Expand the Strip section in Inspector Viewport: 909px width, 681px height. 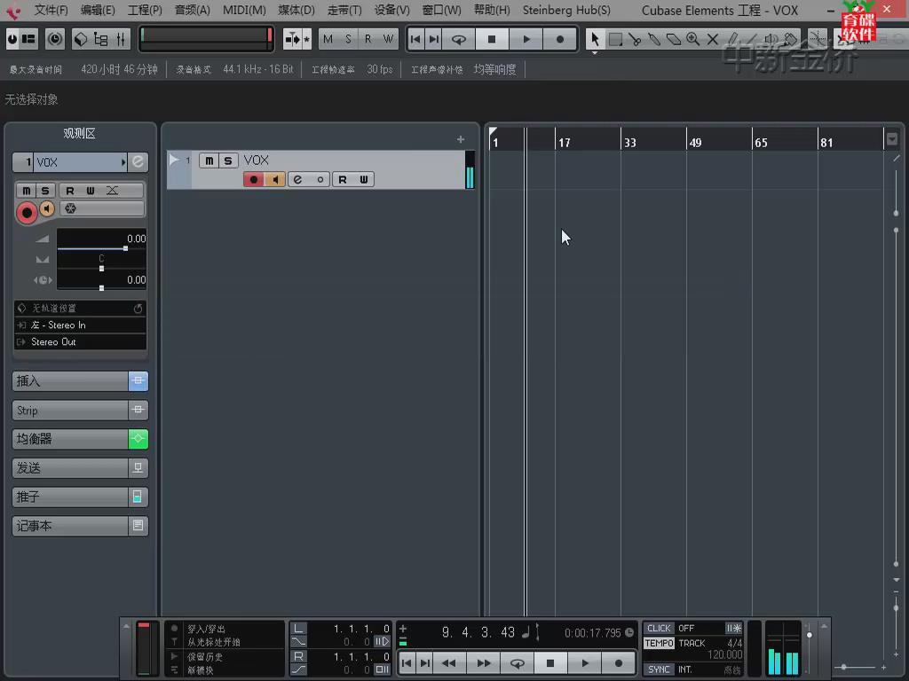(70, 410)
